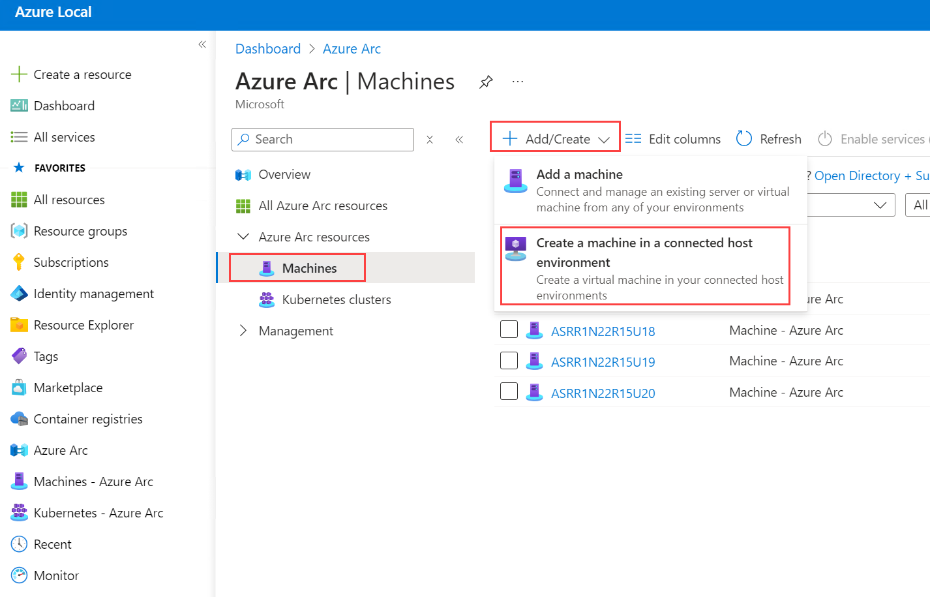Clear the resource menu search box
930x597 pixels.
click(x=430, y=140)
